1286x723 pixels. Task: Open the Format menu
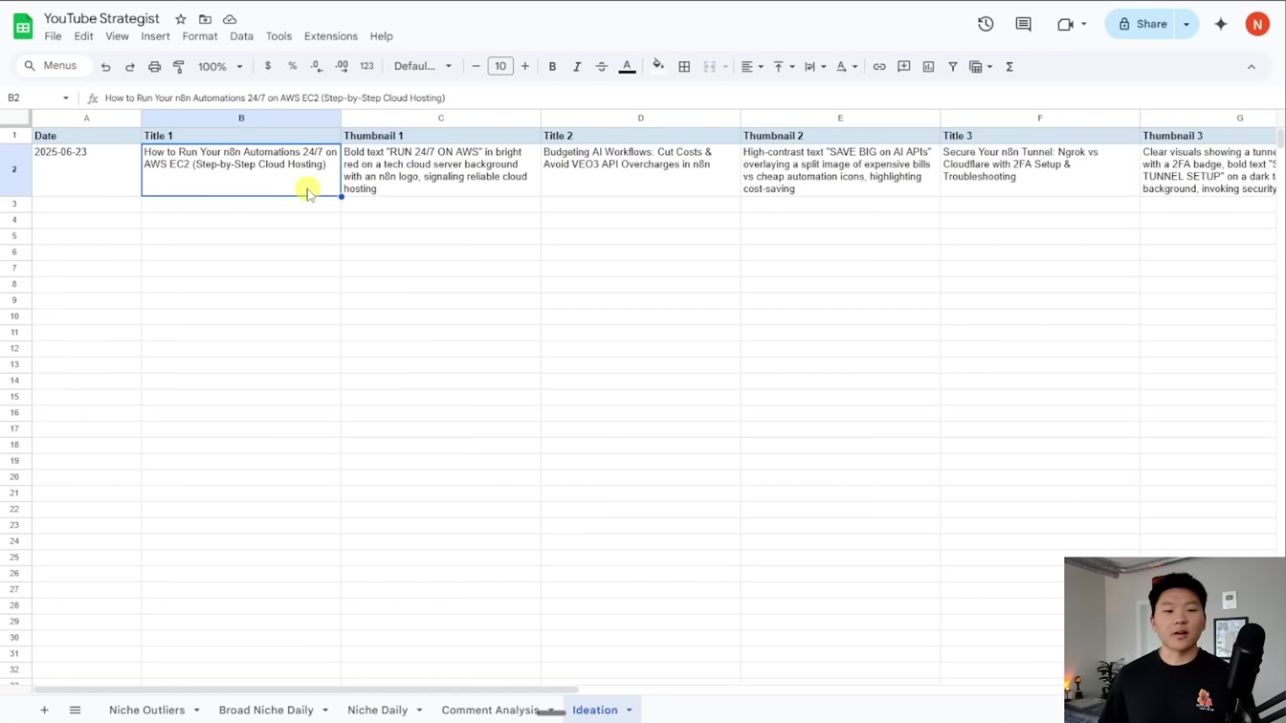tap(200, 36)
